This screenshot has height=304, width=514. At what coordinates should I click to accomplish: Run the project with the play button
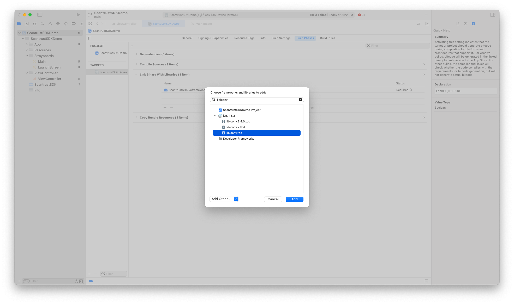point(78,15)
